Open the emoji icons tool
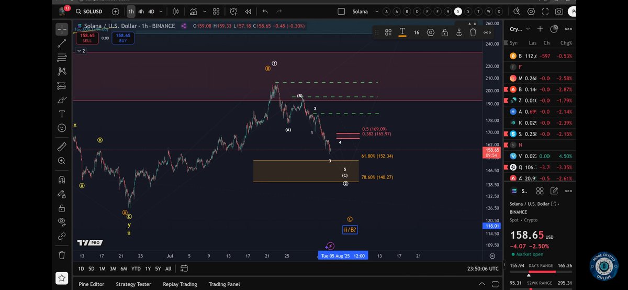628x290 pixels. tap(62, 128)
